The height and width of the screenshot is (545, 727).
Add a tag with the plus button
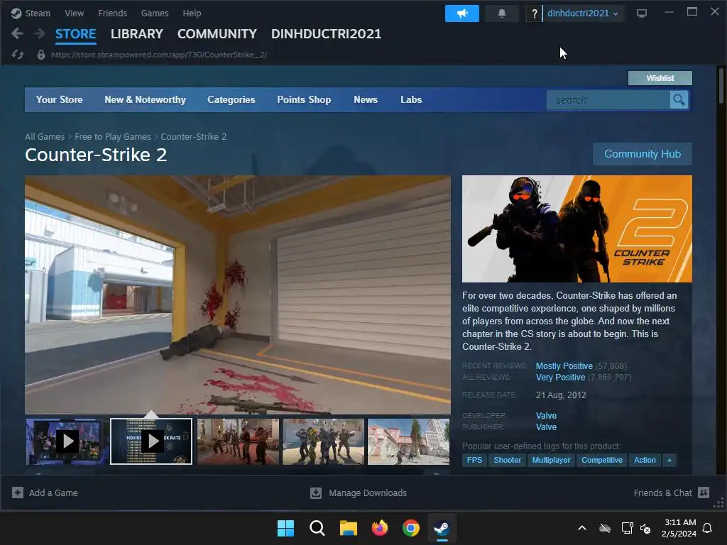click(x=669, y=460)
